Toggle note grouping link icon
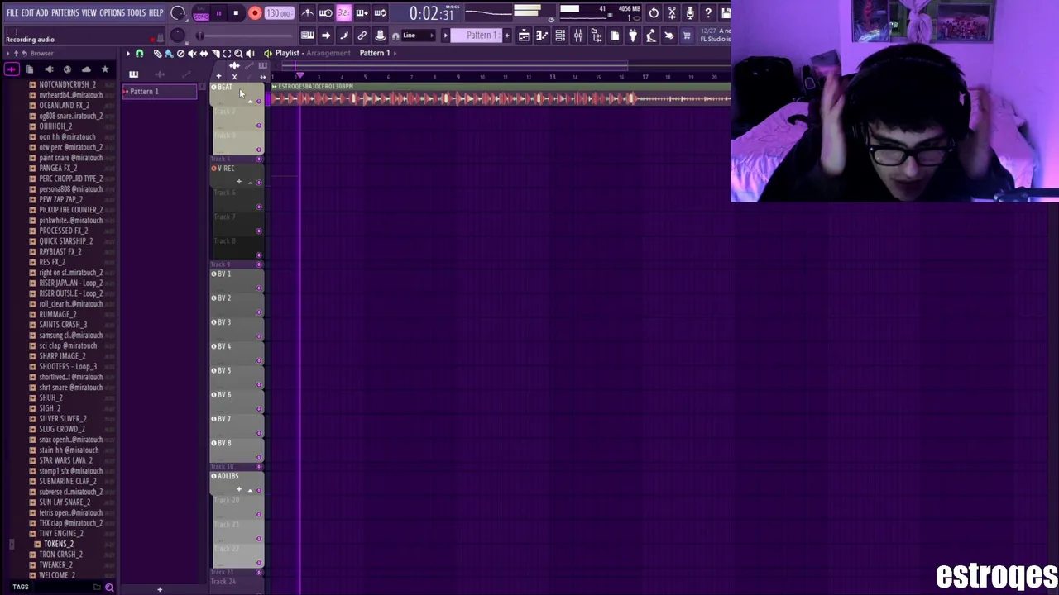This screenshot has width=1059, height=595. 362,36
